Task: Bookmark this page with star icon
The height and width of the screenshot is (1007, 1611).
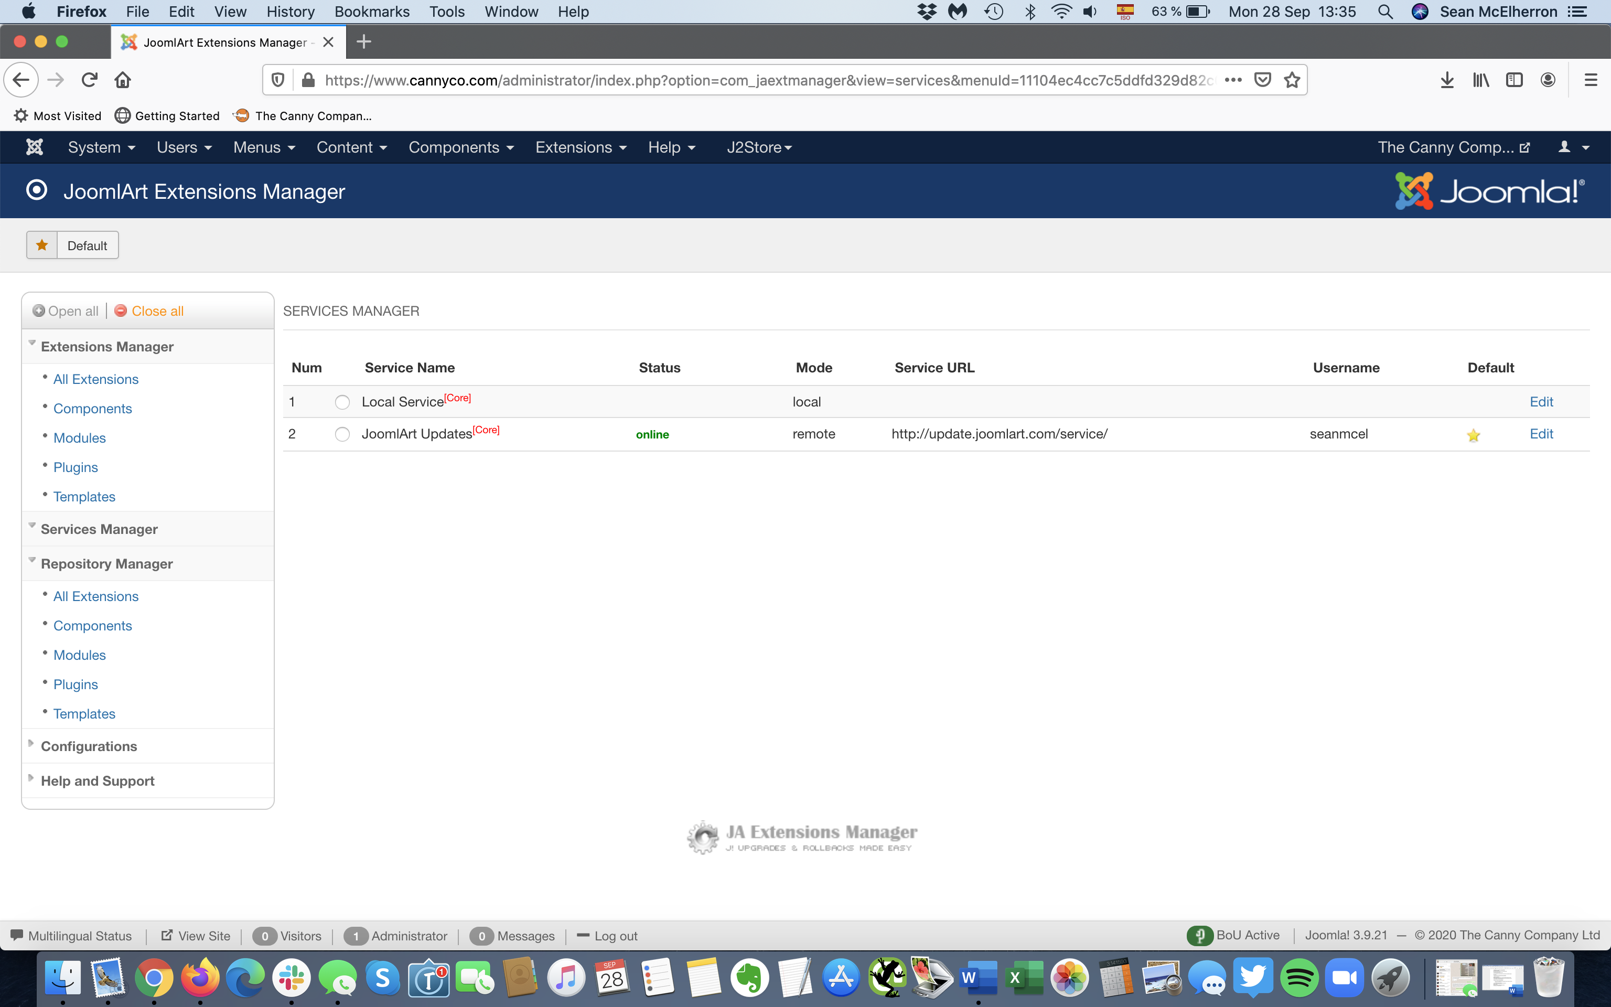Action: 1292,80
